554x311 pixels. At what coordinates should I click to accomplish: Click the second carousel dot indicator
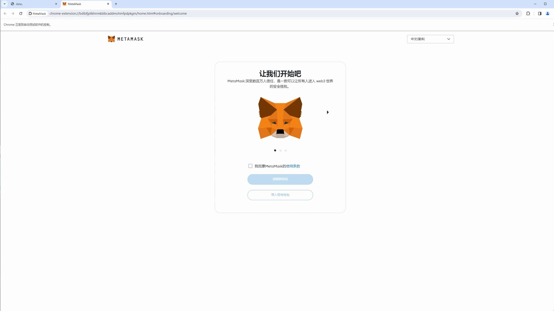280,150
